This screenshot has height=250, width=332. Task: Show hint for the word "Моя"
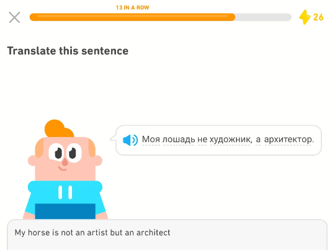[151, 140]
